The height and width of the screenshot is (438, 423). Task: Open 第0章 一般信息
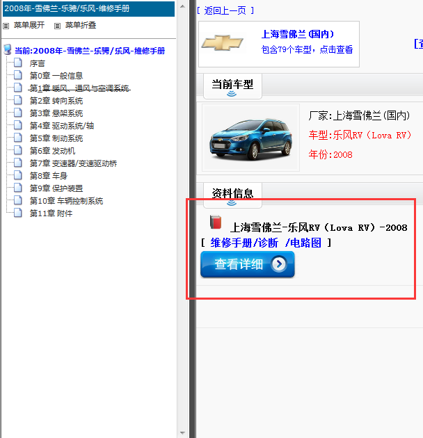[56, 76]
